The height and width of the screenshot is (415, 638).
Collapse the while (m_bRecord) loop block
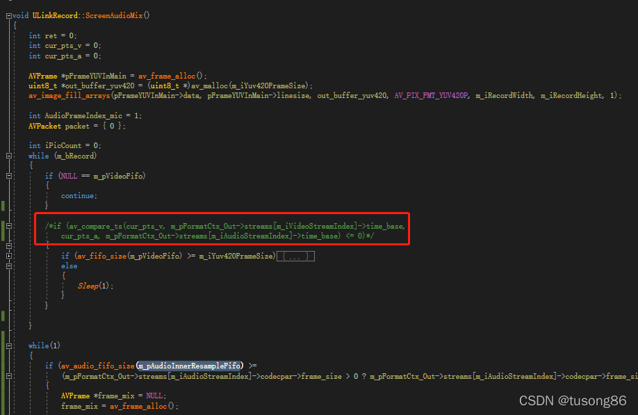tap(9, 156)
